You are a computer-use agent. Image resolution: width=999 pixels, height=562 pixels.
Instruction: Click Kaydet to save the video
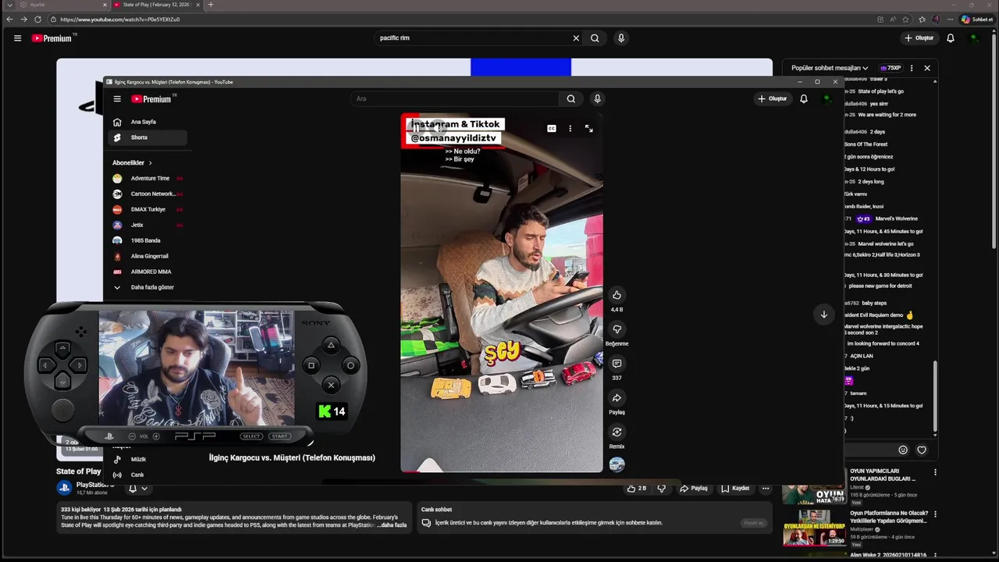point(735,489)
